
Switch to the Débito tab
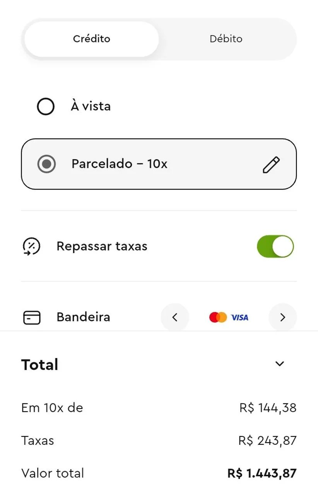(x=226, y=39)
